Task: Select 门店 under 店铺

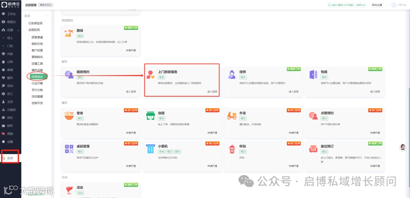Action: pos(11,46)
